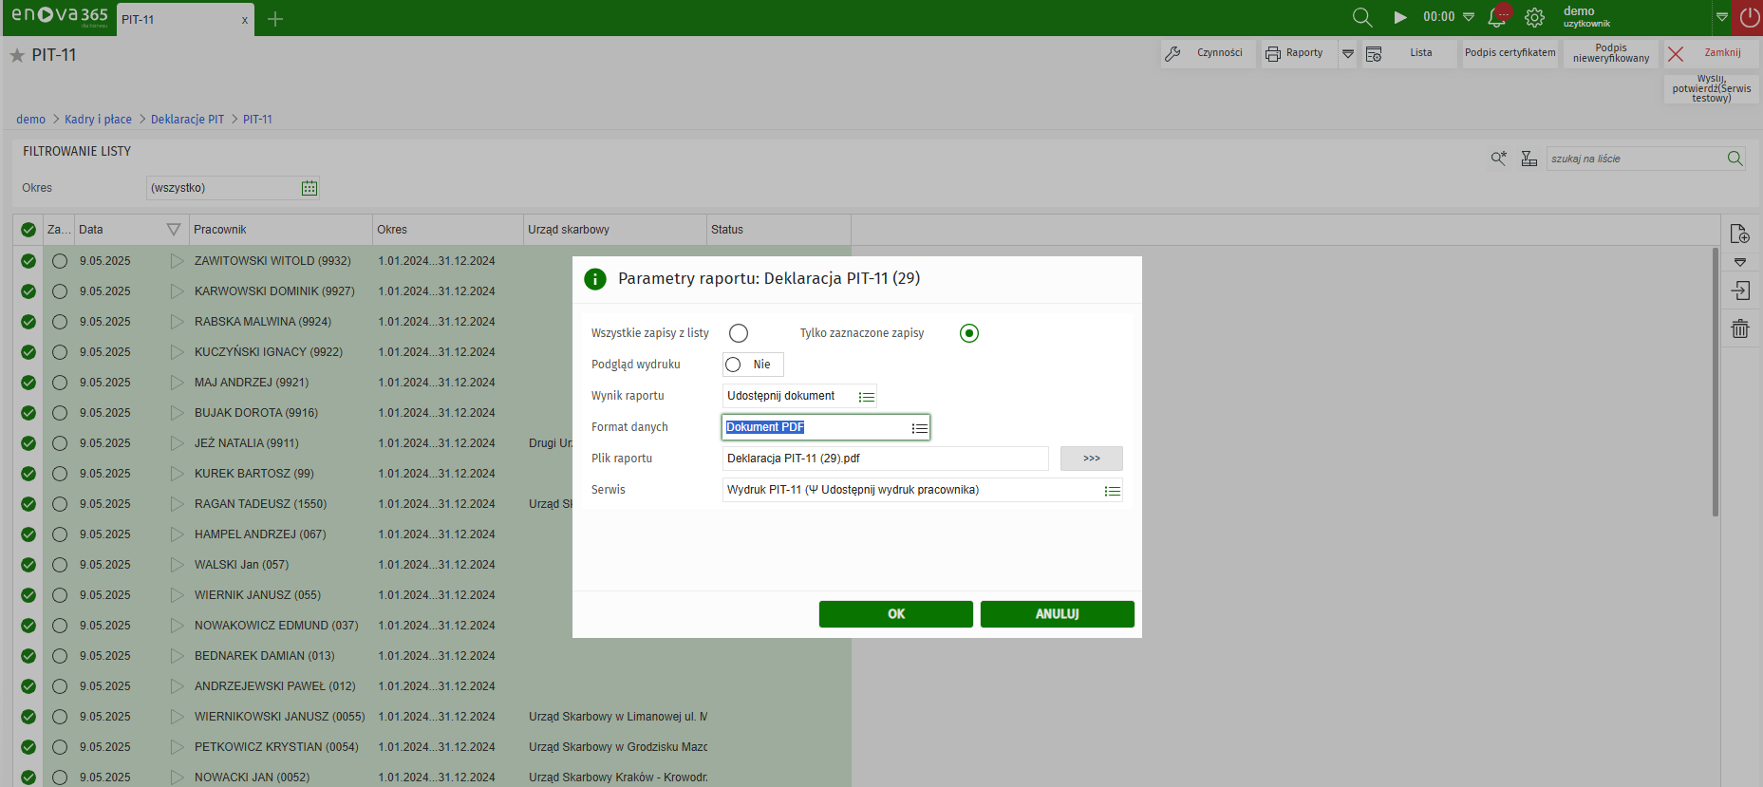Screen dimensions: 1763x787
Task: Open the 'Wynik raportu' dropdown list
Action: [866, 397]
